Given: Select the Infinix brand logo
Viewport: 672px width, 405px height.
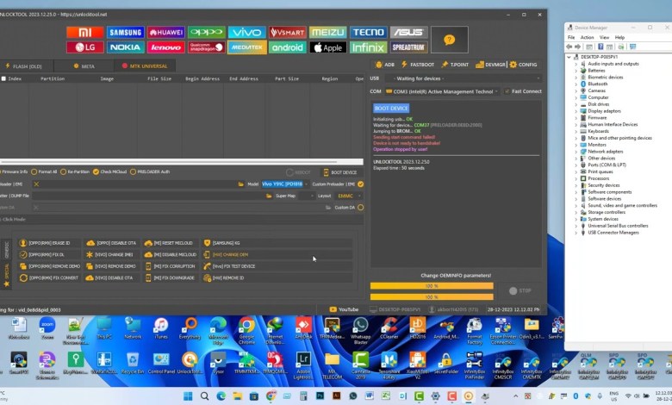Looking at the screenshot, I should (368, 47).
